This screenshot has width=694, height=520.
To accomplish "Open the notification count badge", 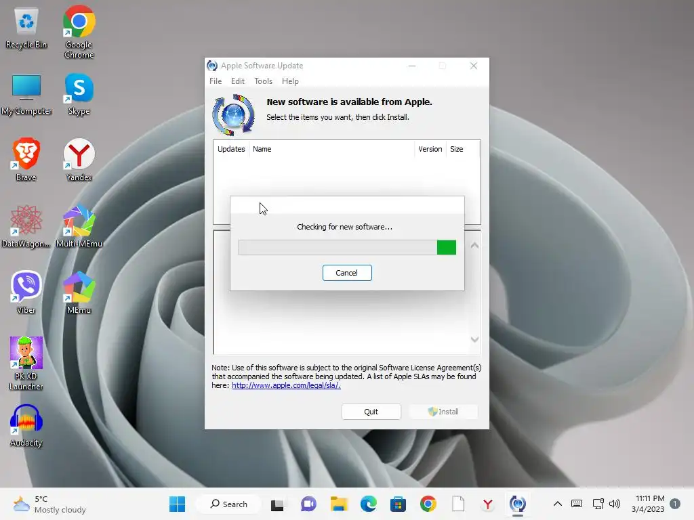I will pos(675,504).
